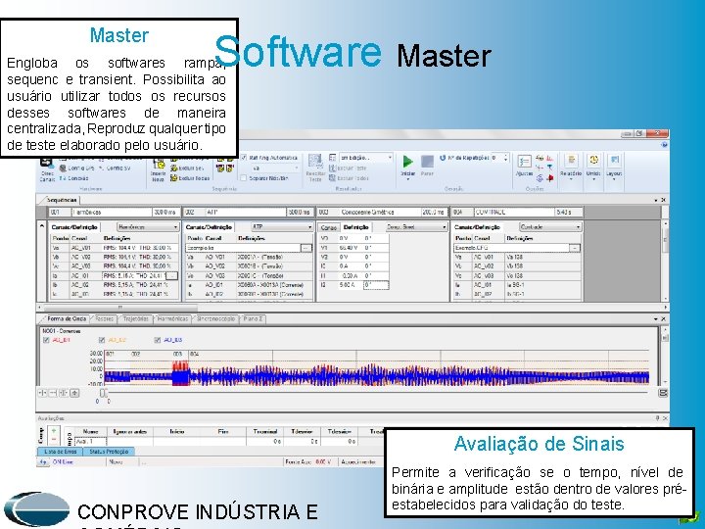Click the first waveform zoom icon below chart
The height and width of the screenshot is (529, 705).
pos(42,393)
